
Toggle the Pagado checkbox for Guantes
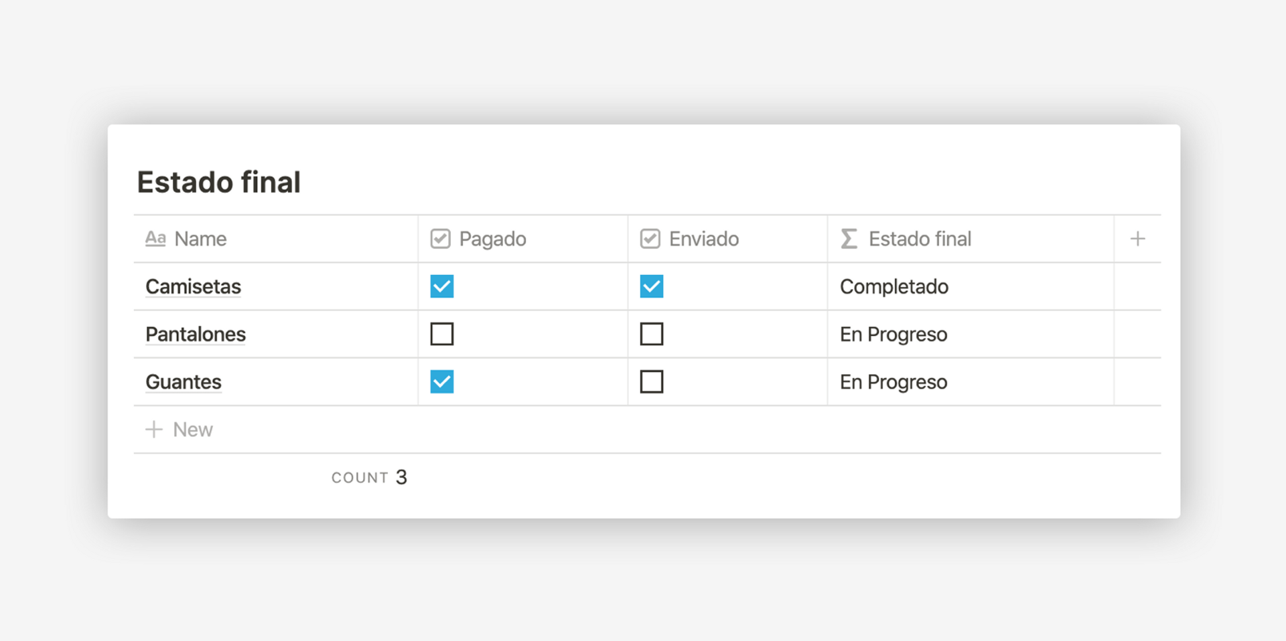click(442, 381)
